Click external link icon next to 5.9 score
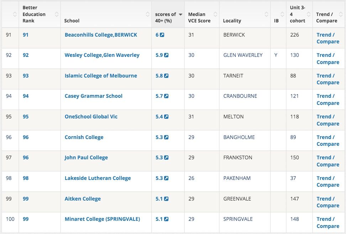 [166, 55]
